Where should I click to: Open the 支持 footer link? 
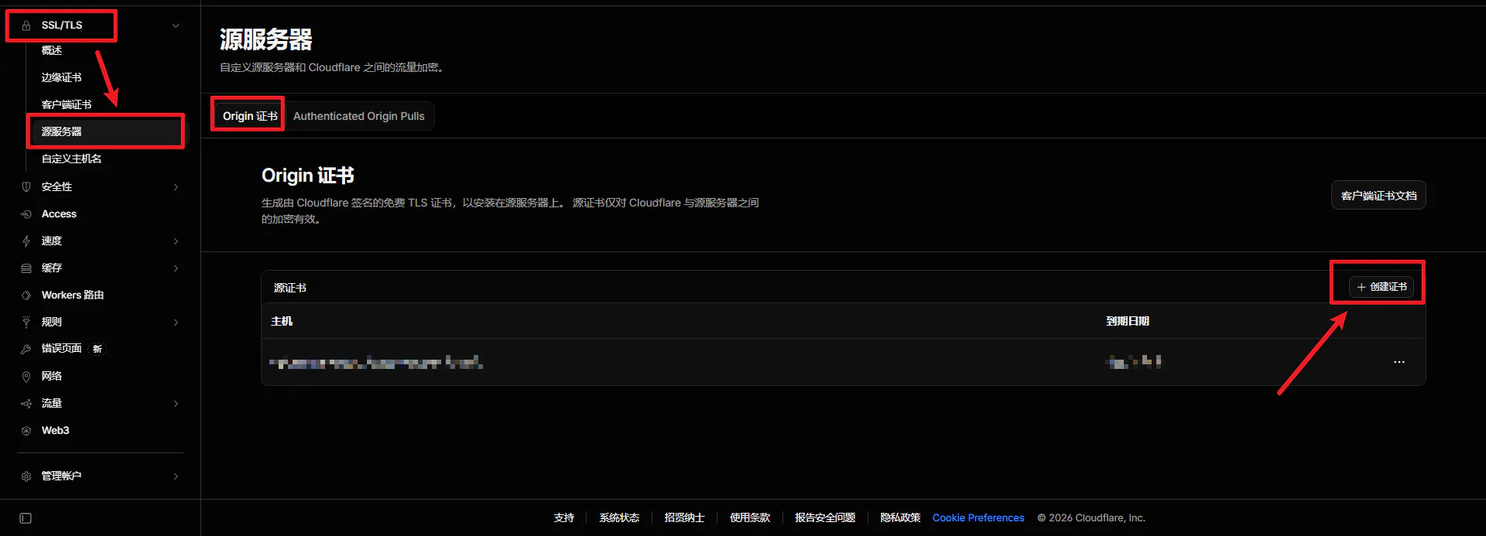click(x=564, y=518)
